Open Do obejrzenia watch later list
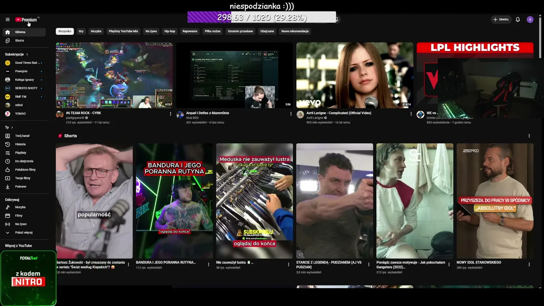 [x=24, y=161]
